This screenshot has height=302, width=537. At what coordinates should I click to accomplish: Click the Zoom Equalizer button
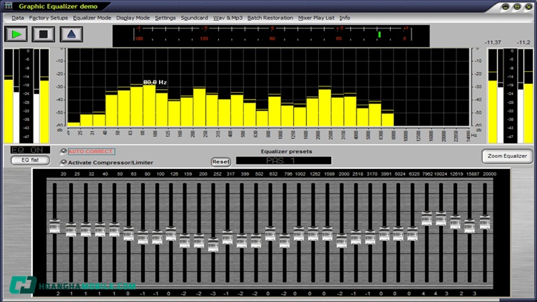coord(507,156)
